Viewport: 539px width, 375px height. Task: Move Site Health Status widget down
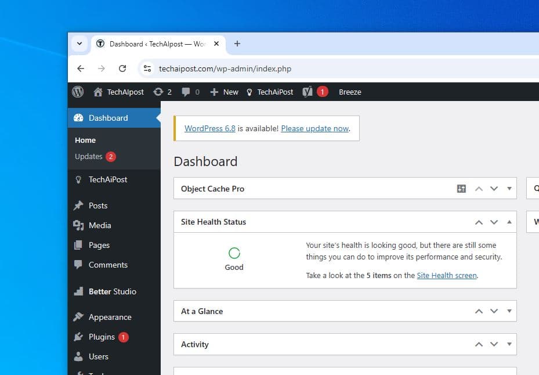coord(494,222)
